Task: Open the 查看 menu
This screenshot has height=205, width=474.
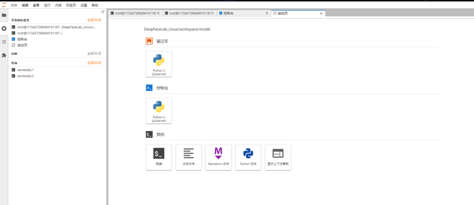Action: pyautogui.click(x=36, y=6)
